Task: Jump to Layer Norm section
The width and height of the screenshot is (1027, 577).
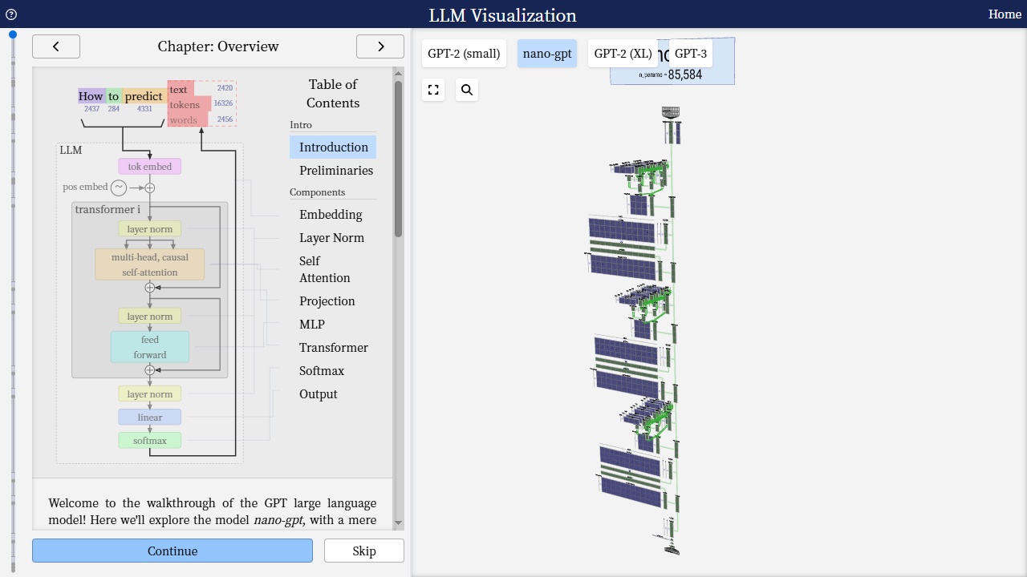Action: pos(331,238)
